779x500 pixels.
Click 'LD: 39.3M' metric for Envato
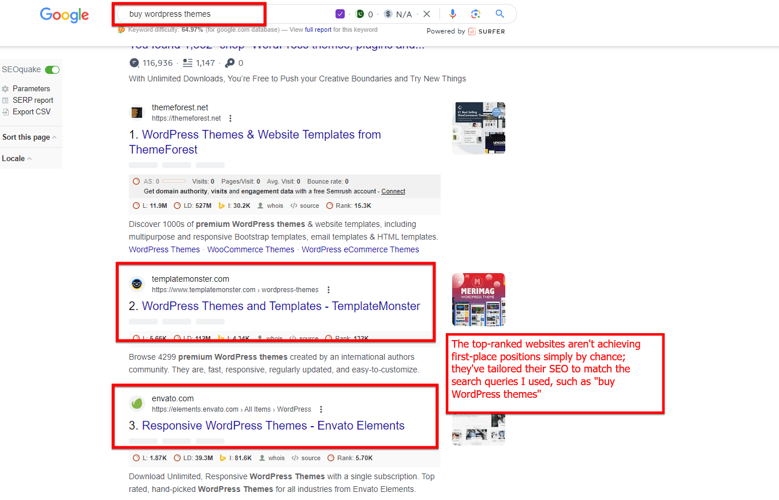[197, 458]
